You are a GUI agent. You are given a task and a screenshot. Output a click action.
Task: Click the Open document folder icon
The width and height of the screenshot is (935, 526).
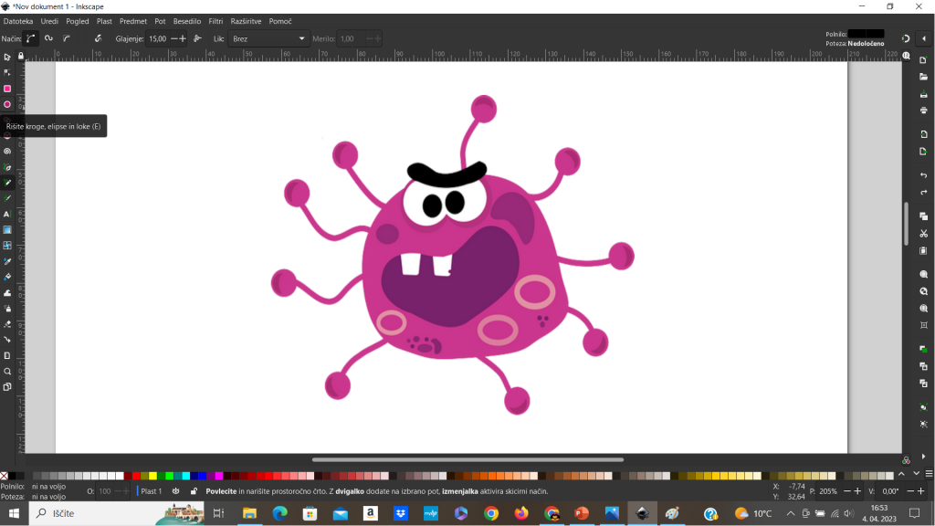point(924,77)
